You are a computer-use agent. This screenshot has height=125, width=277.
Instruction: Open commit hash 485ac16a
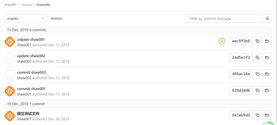pos(241,74)
